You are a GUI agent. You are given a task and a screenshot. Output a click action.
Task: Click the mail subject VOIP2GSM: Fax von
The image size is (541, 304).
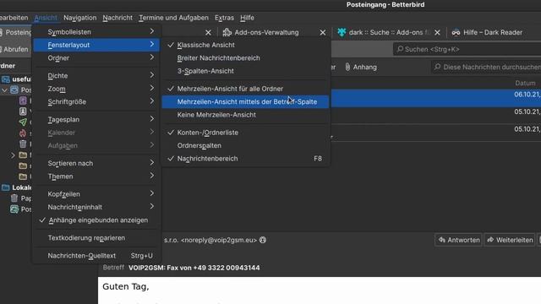click(194, 268)
